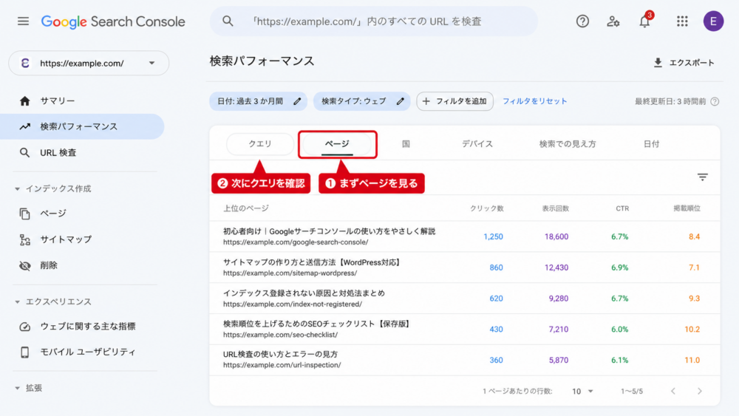Go to previous page of results
Image resolution: width=739 pixels, height=416 pixels.
pos(673,391)
